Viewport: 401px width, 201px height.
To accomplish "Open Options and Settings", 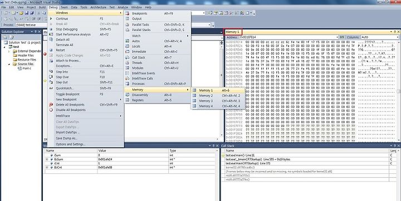I will tap(86, 144).
